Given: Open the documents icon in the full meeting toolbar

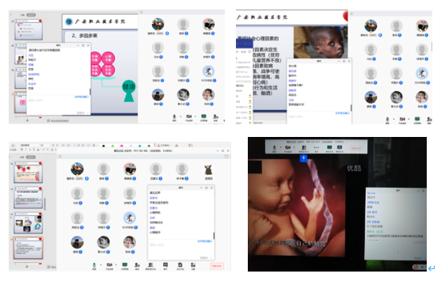Looking at the screenshot, I should coord(180,265).
